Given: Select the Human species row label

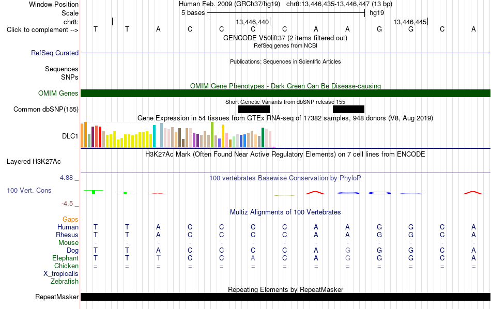Looking at the screenshot, I should point(68,227).
